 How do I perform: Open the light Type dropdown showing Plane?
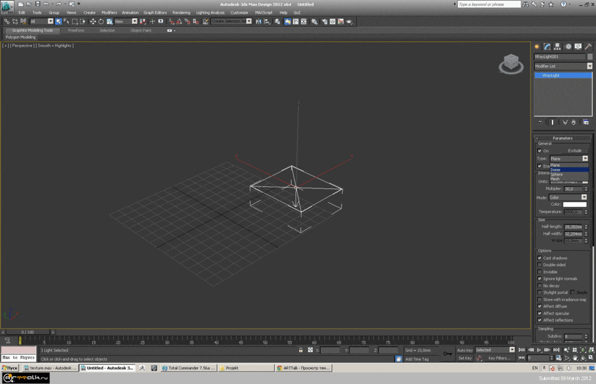point(569,159)
